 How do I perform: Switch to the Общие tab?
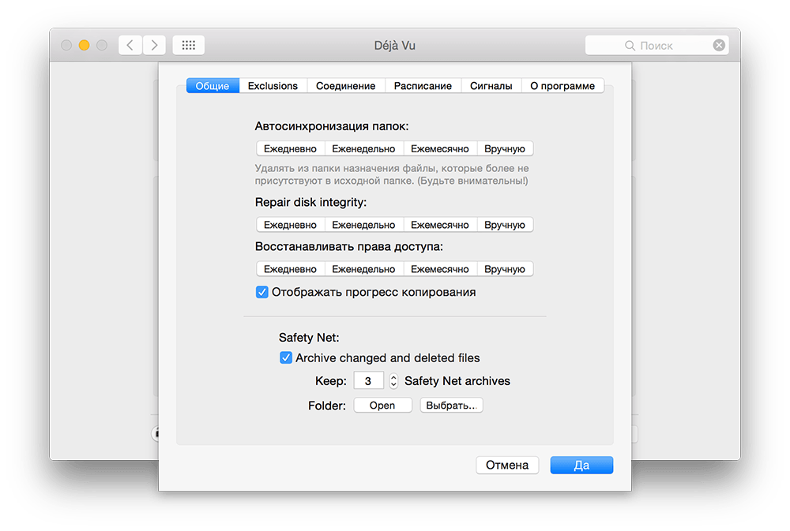tap(213, 86)
